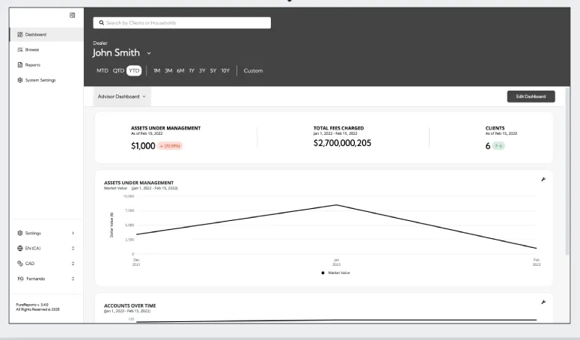Viewport: 580px width, 340px height.
Task: Click the Accounts Over Time heading
Action: [129, 306]
